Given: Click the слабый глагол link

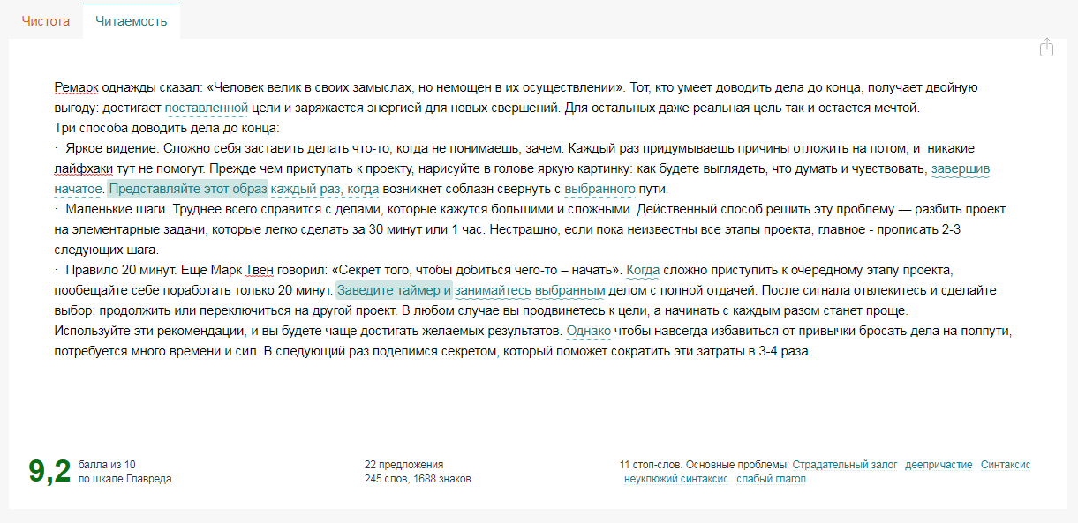Looking at the screenshot, I should pyautogui.click(x=771, y=479).
